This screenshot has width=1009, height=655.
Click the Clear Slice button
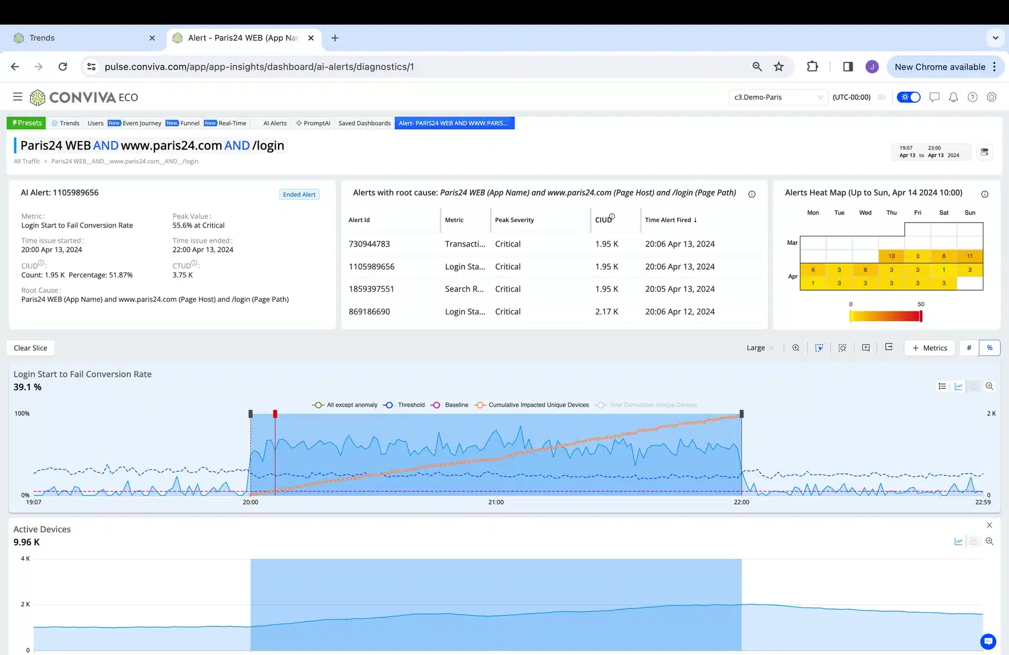pyautogui.click(x=30, y=348)
